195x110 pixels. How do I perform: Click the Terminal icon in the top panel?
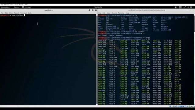click(23, 7)
